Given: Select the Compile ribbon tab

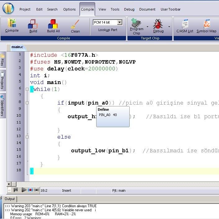Looking at the screenshot, I should point(87,9).
